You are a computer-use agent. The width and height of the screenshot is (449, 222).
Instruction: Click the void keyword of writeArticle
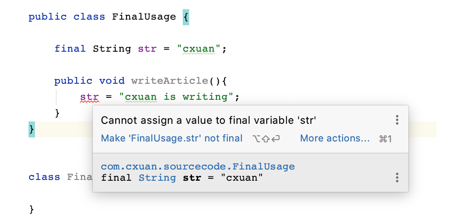112,81
